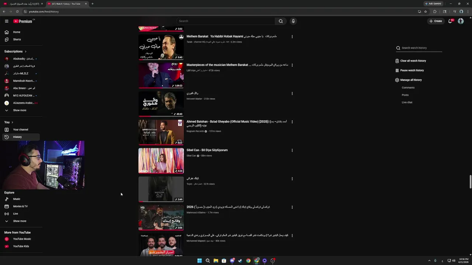The height and width of the screenshot is (265, 472).
Task: Open options for Masterpieces of Melhem Barakat video
Action: click(292, 65)
